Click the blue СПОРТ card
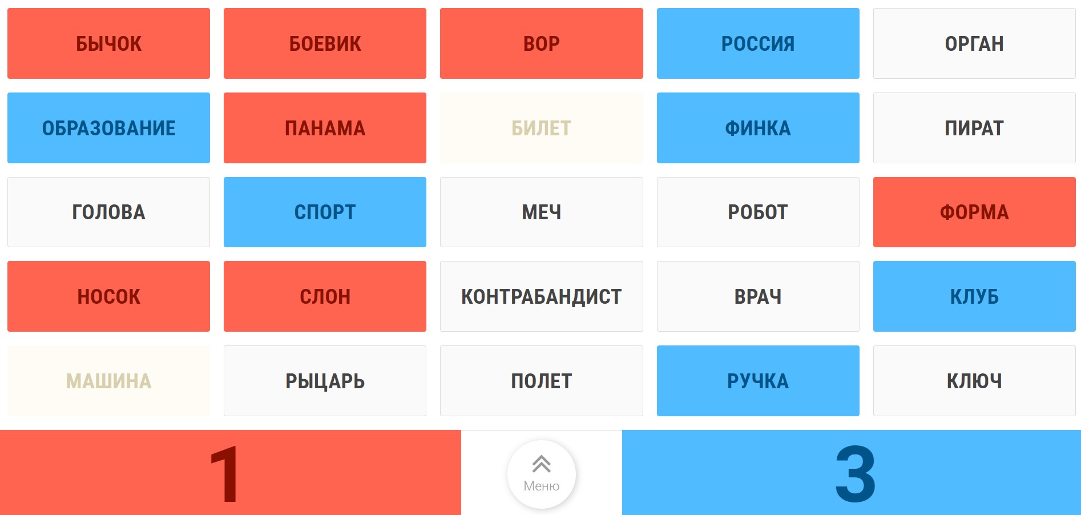The height and width of the screenshot is (515, 1081). click(325, 211)
